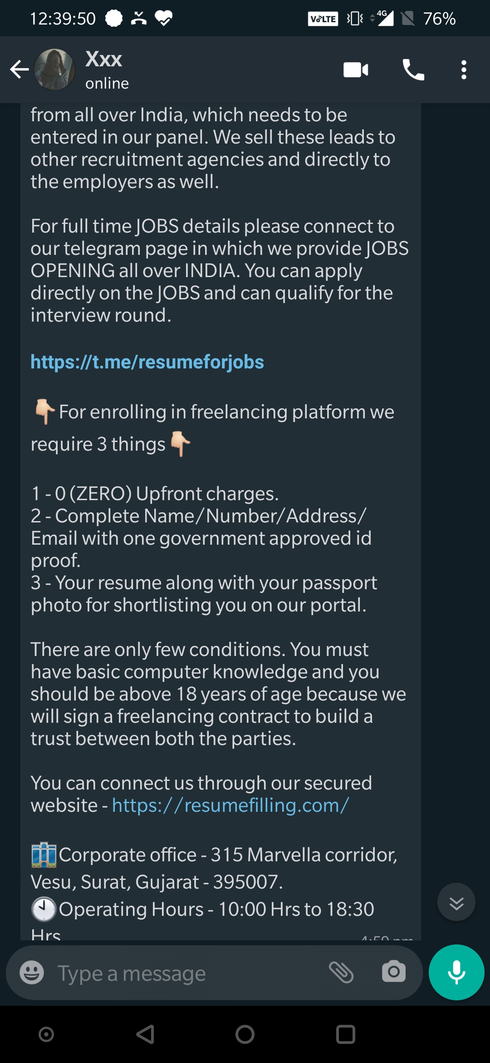The width and height of the screenshot is (490, 1063).
Task: Open the emoji picker
Action: (x=32, y=973)
